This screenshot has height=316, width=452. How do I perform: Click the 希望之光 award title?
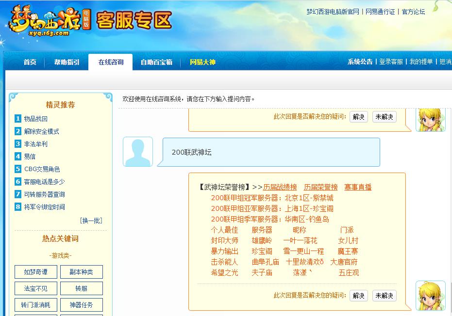point(225,272)
